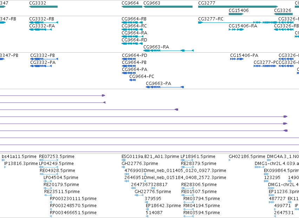This screenshot has height=218, width=299.
Task: Select EST RE28306.5prime
Action: click(x=188, y=188)
